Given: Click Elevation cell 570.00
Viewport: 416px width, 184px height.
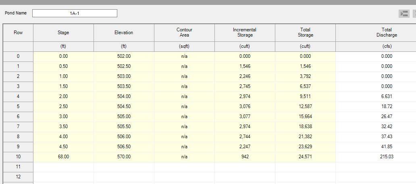Looking at the screenshot, I should (x=124, y=157).
